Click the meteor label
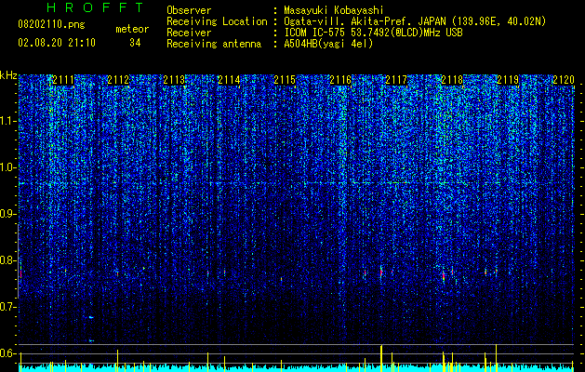This screenshot has width=585, height=372. pos(132,29)
